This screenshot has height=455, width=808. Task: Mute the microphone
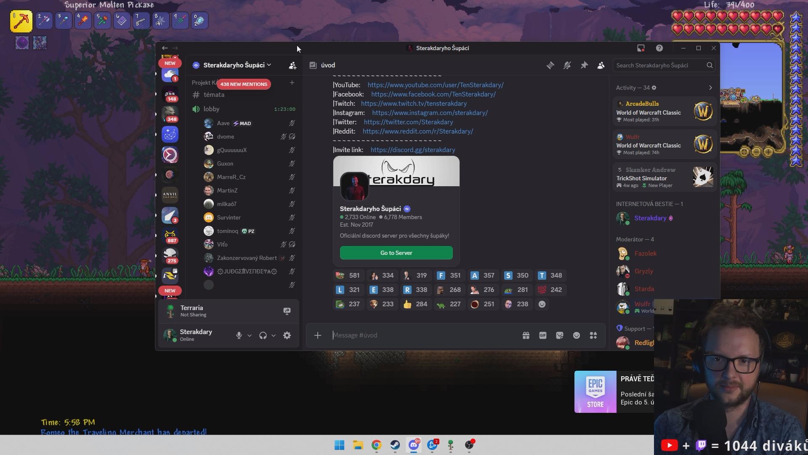click(x=239, y=335)
